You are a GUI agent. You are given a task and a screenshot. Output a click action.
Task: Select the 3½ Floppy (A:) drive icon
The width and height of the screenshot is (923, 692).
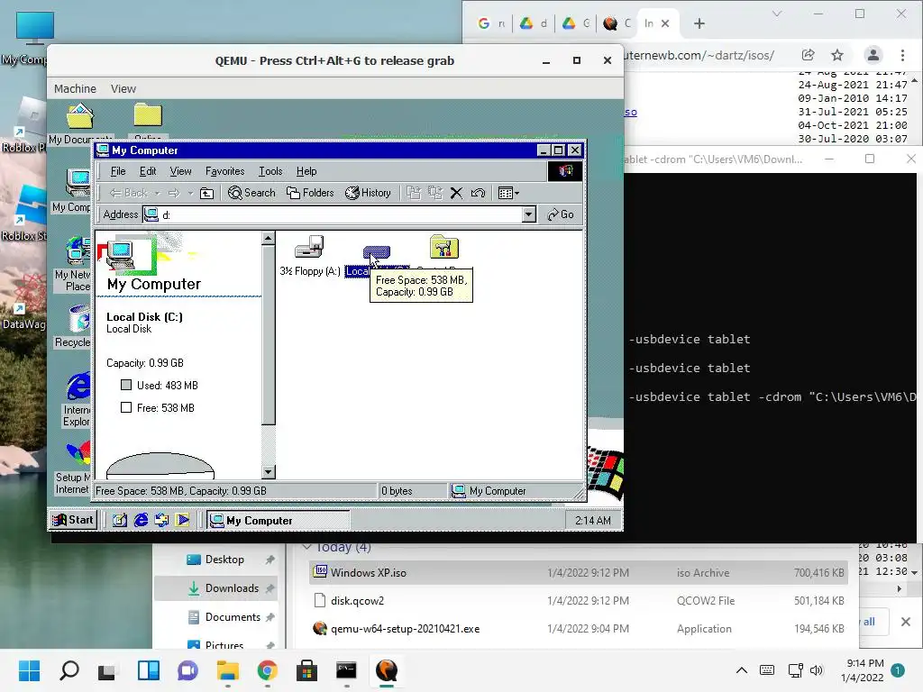point(310,248)
